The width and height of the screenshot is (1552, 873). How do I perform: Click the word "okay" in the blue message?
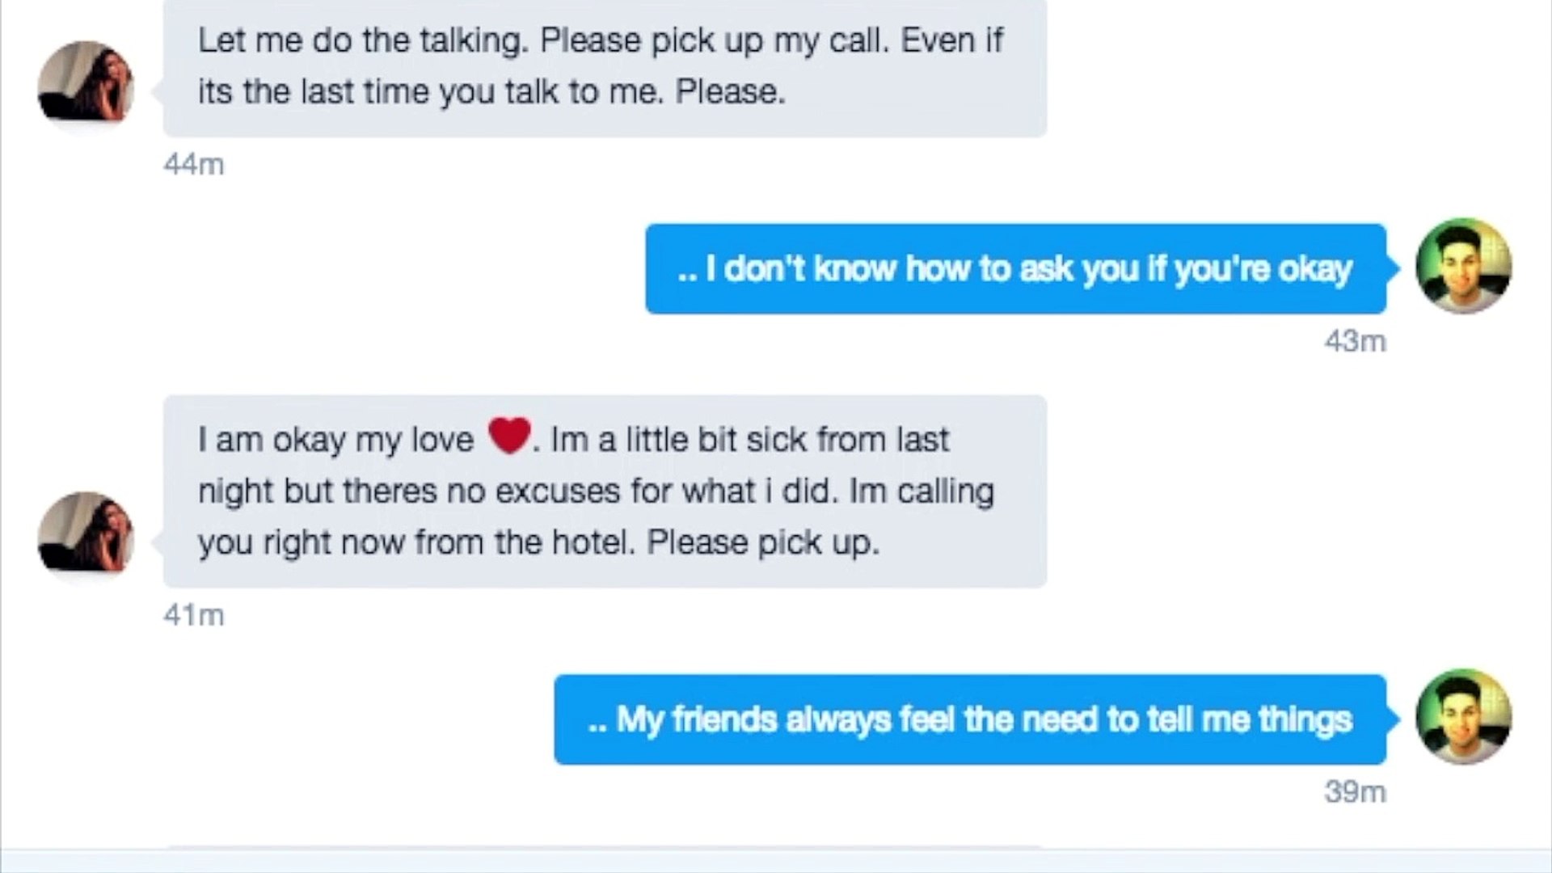(1314, 269)
